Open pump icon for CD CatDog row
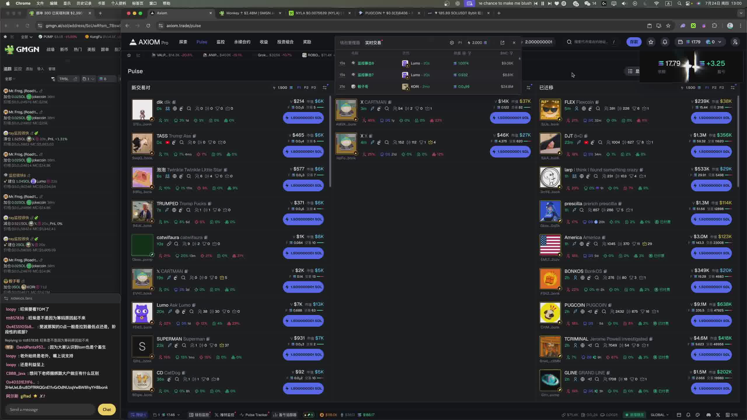 (x=169, y=379)
